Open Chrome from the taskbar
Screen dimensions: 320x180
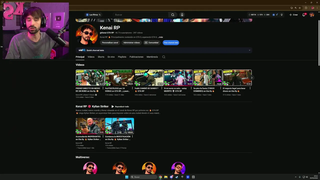click(x=160, y=177)
